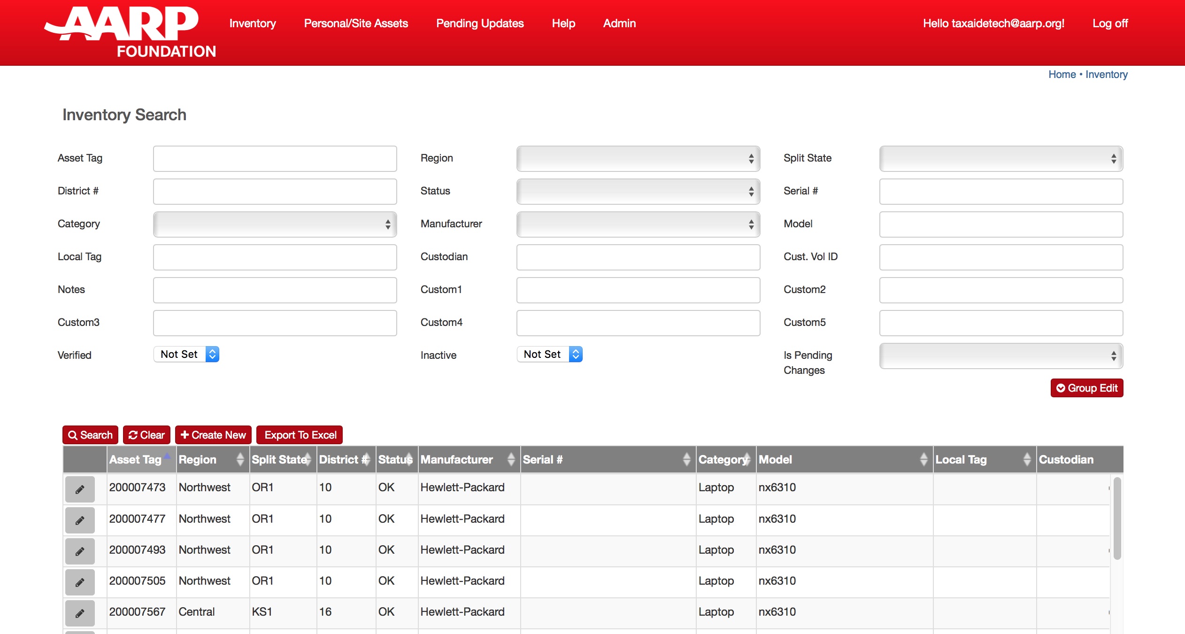
Task: Open the Verified Not Set selector
Action: [x=186, y=354]
